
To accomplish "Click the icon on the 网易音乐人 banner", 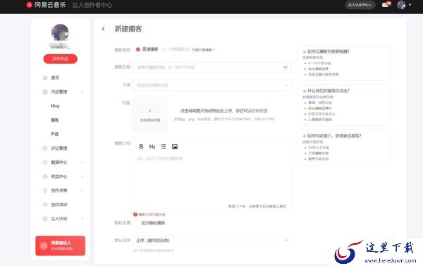I will pos(44,246).
